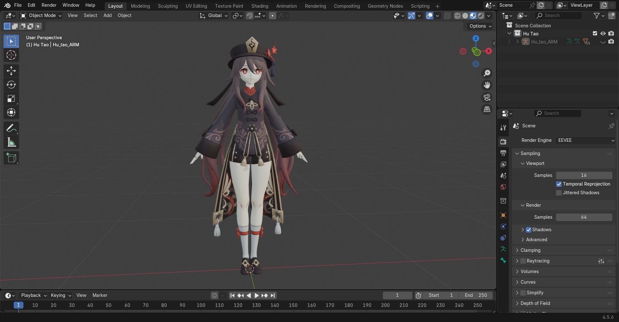Open Global transform orientation dropdown
The height and width of the screenshot is (322, 619).
tap(213, 16)
